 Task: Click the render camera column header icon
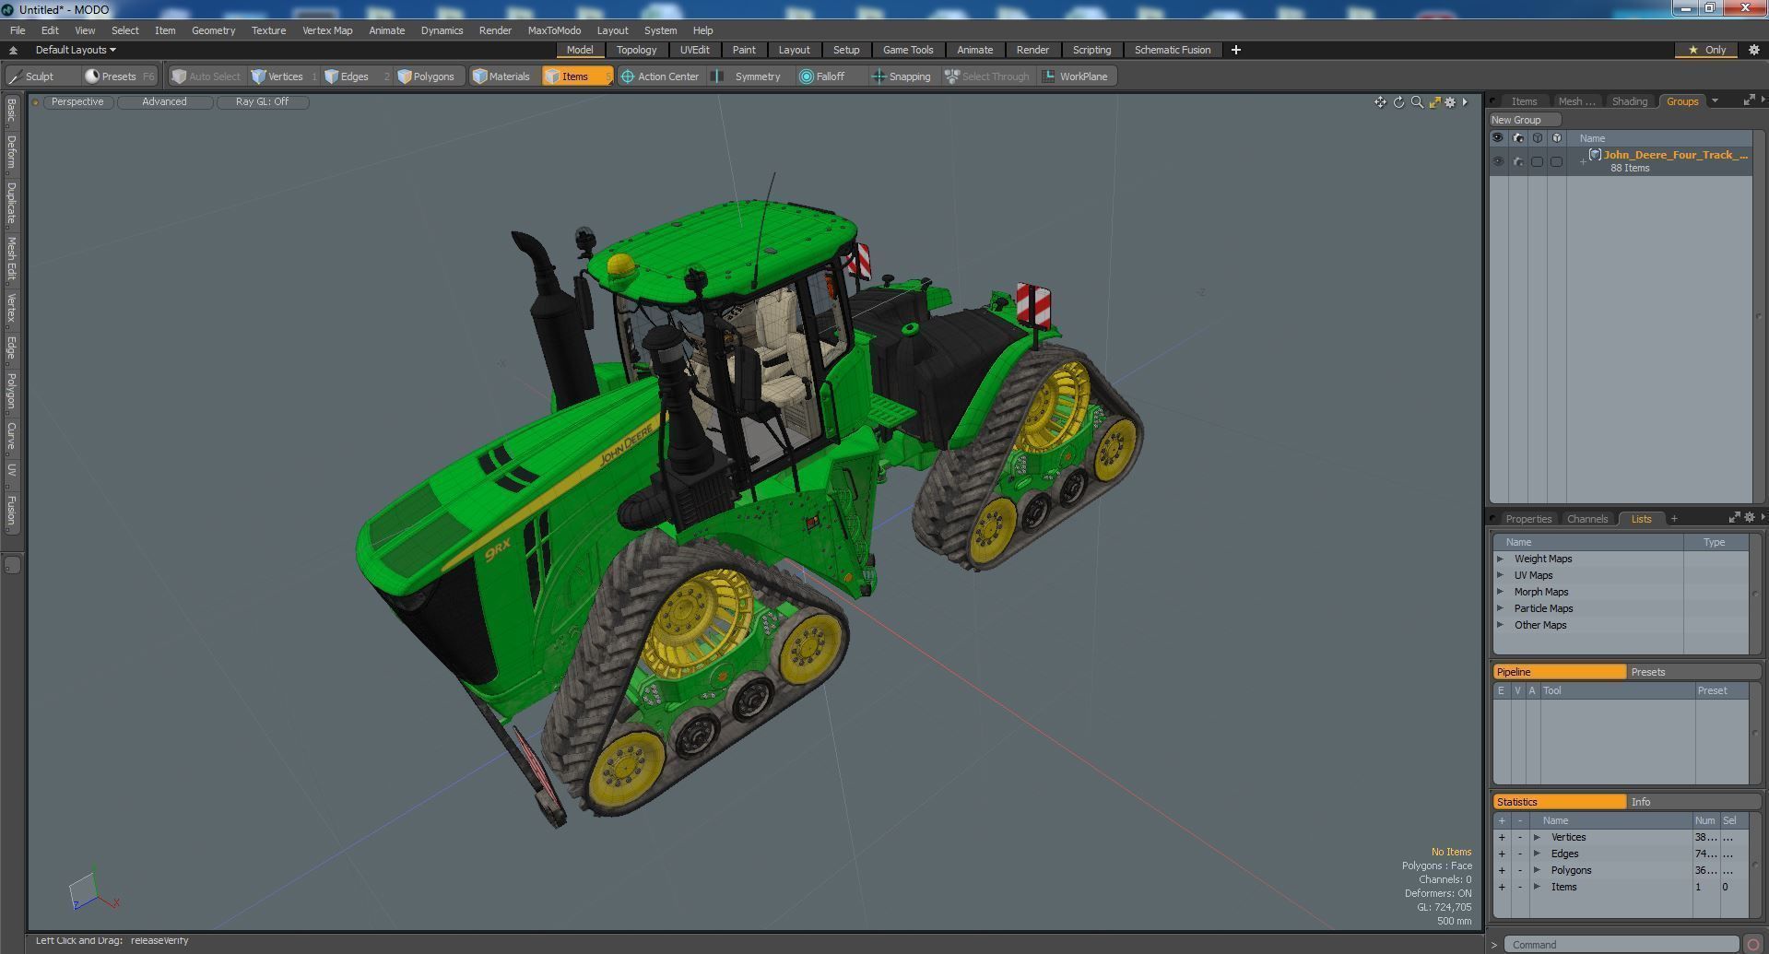pos(1518,138)
